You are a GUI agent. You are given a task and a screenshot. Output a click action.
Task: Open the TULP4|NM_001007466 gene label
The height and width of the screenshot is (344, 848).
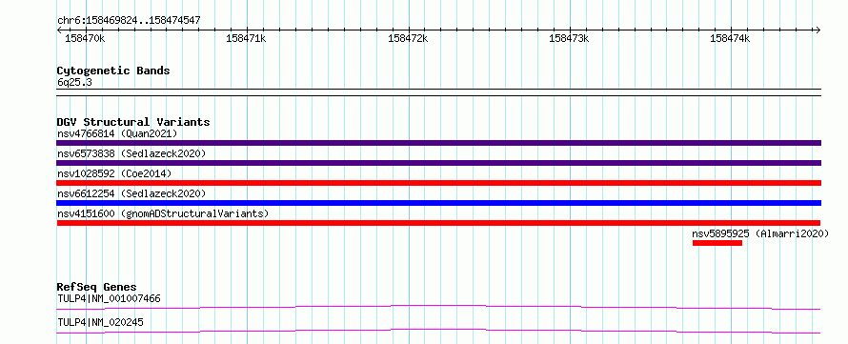point(109,298)
